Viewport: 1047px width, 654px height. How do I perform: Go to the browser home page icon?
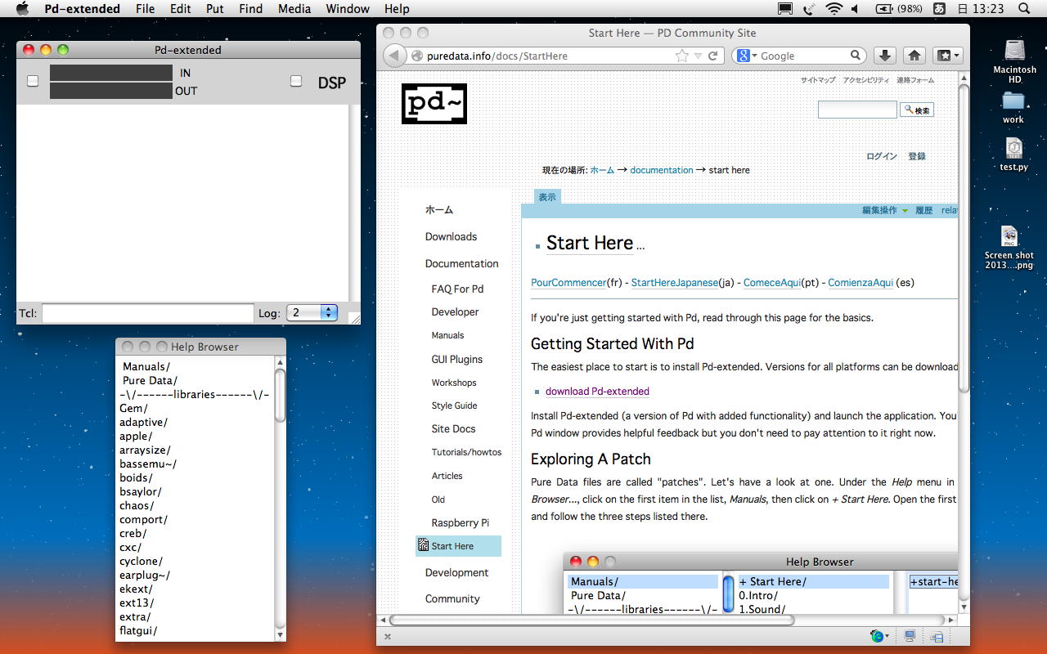tap(914, 56)
